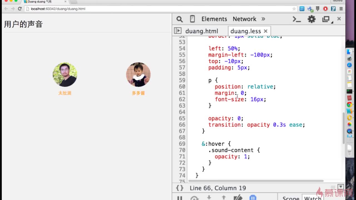
Task: Open Finder in the Dock
Action: coord(350,52)
